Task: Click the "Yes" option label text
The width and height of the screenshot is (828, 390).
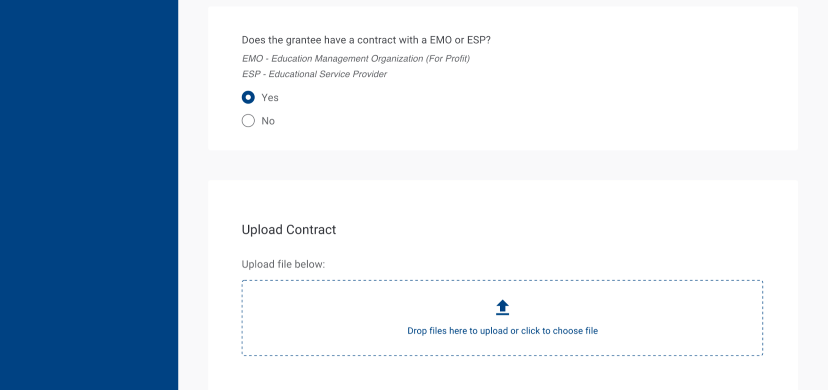Action: pos(270,97)
